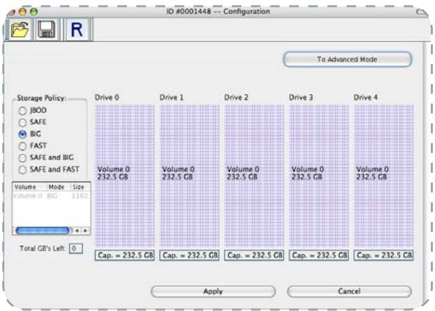Select the BIG storage policy

click(22, 134)
